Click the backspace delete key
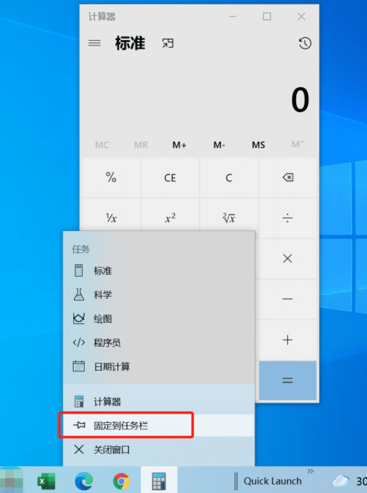The height and width of the screenshot is (493, 367). point(288,178)
